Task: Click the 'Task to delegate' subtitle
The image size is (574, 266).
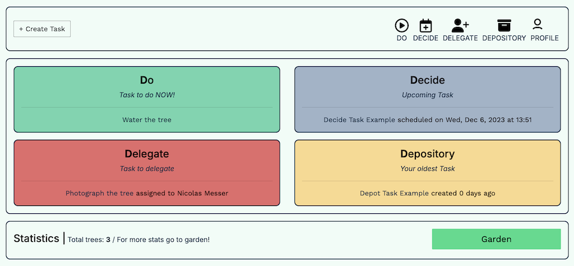Action: [147, 169]
